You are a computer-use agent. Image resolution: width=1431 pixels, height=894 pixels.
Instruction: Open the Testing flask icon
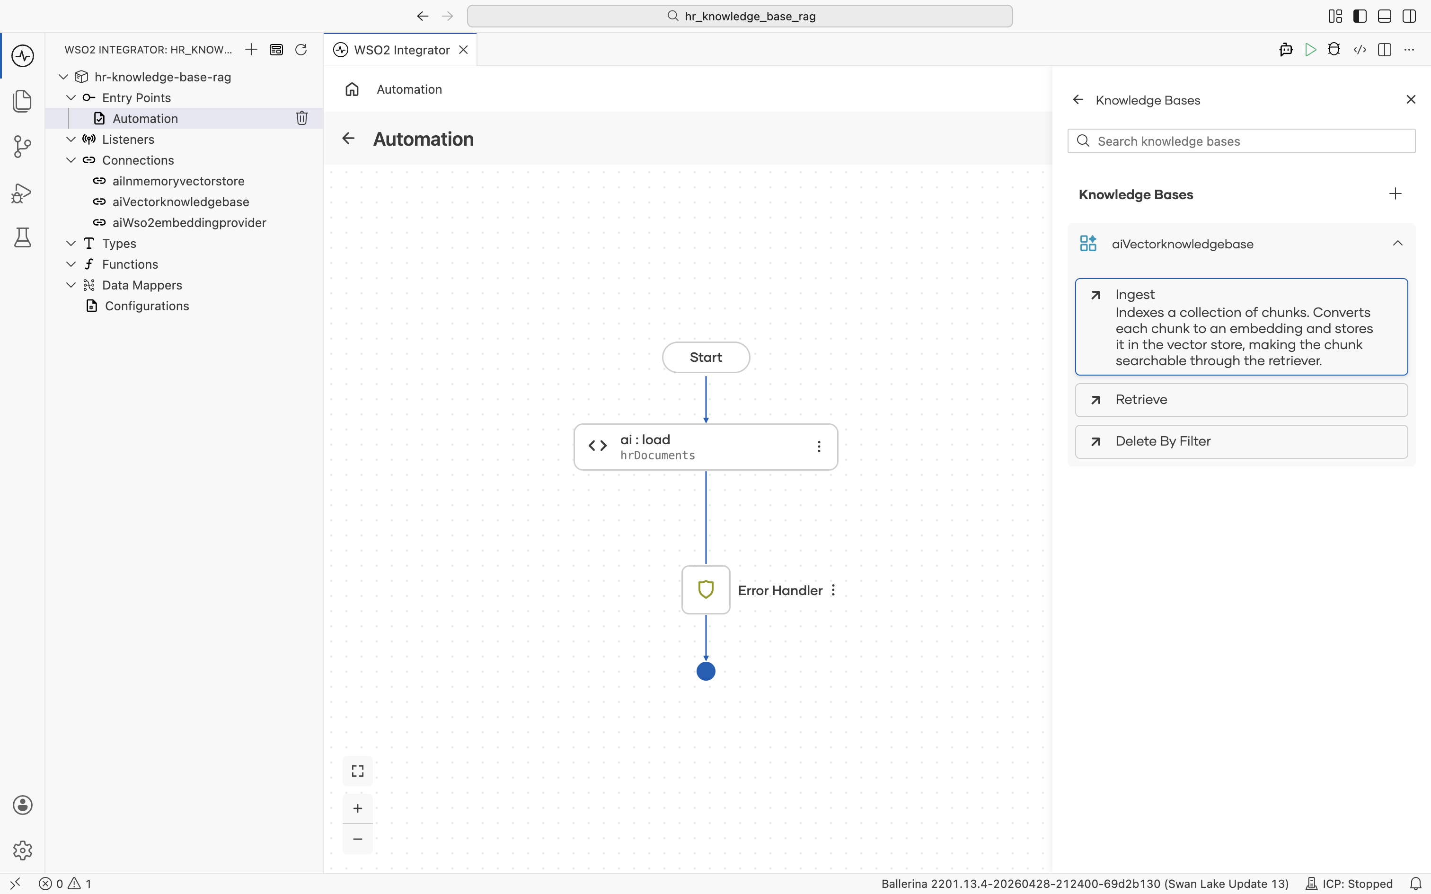coord(22,237)
